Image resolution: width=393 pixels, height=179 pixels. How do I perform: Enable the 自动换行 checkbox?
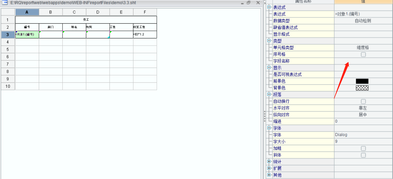(363, 101)
